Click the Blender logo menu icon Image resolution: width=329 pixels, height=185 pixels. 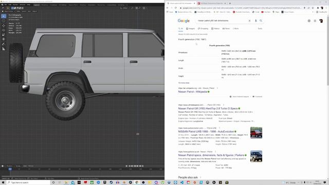2,5
